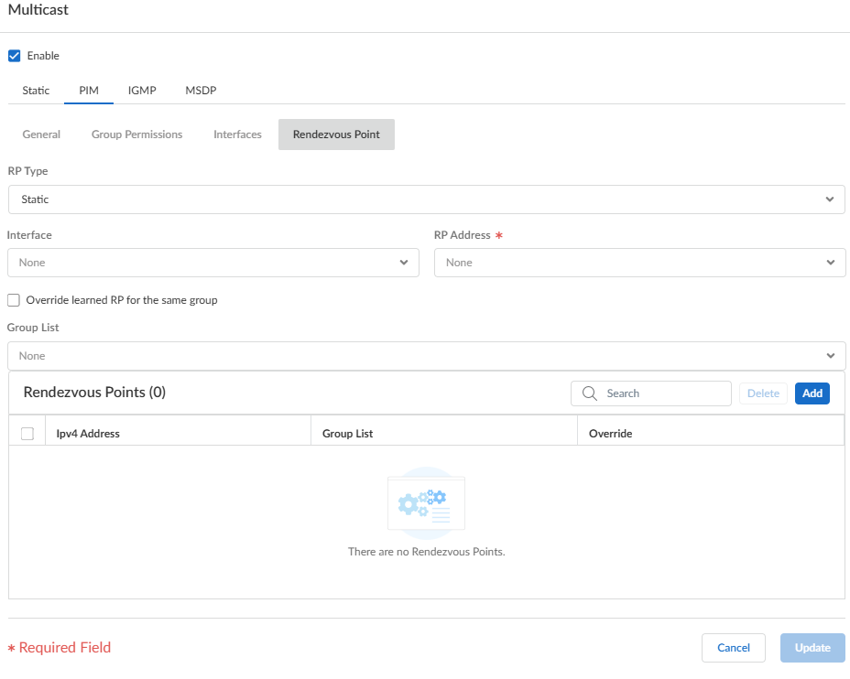Click the Ipv4 Address column header
This screenshot has height=679, width=850.
tap(88, 433)
